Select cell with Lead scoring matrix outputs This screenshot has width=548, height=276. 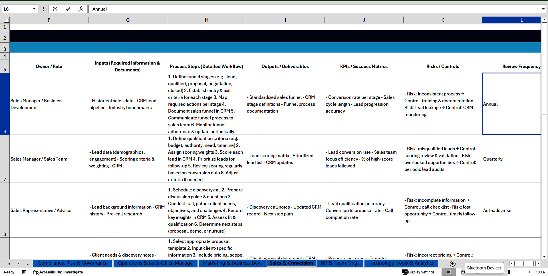click(x=285, y=159)
